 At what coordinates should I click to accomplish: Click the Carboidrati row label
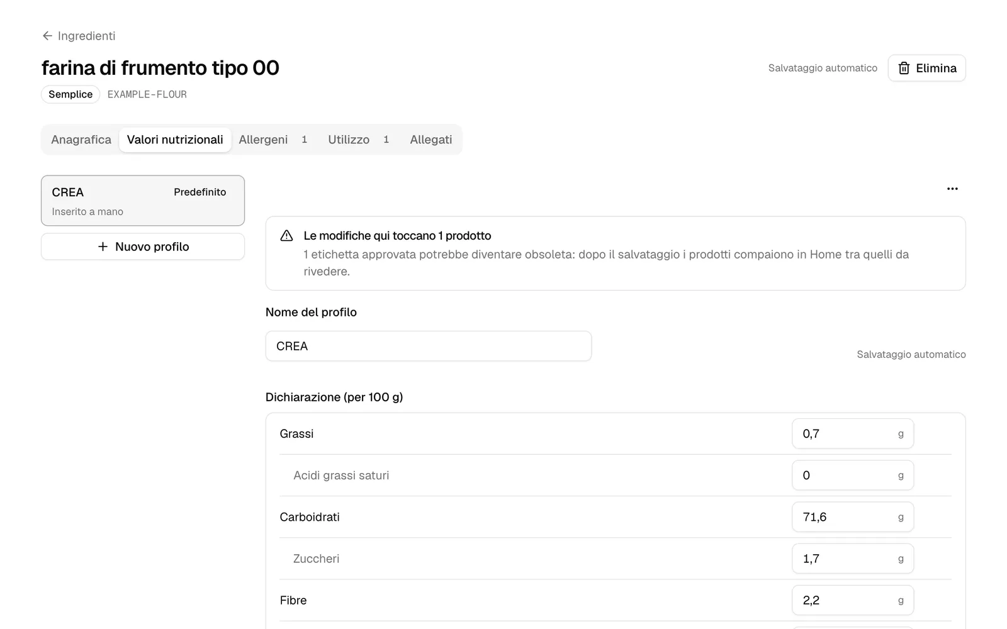(x=310, y=517)
